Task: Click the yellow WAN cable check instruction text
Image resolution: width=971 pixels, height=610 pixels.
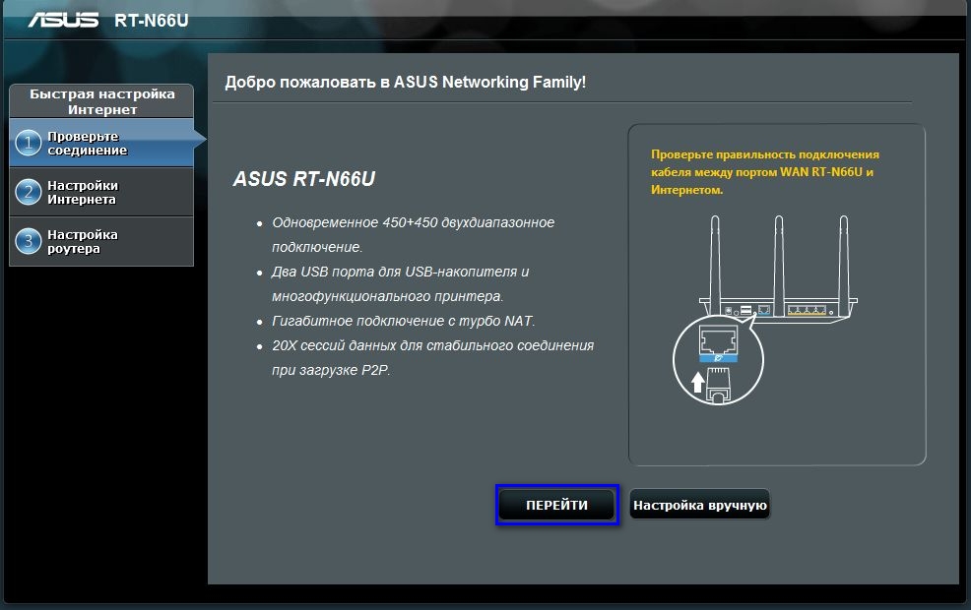Action: [x=765, y=172]
